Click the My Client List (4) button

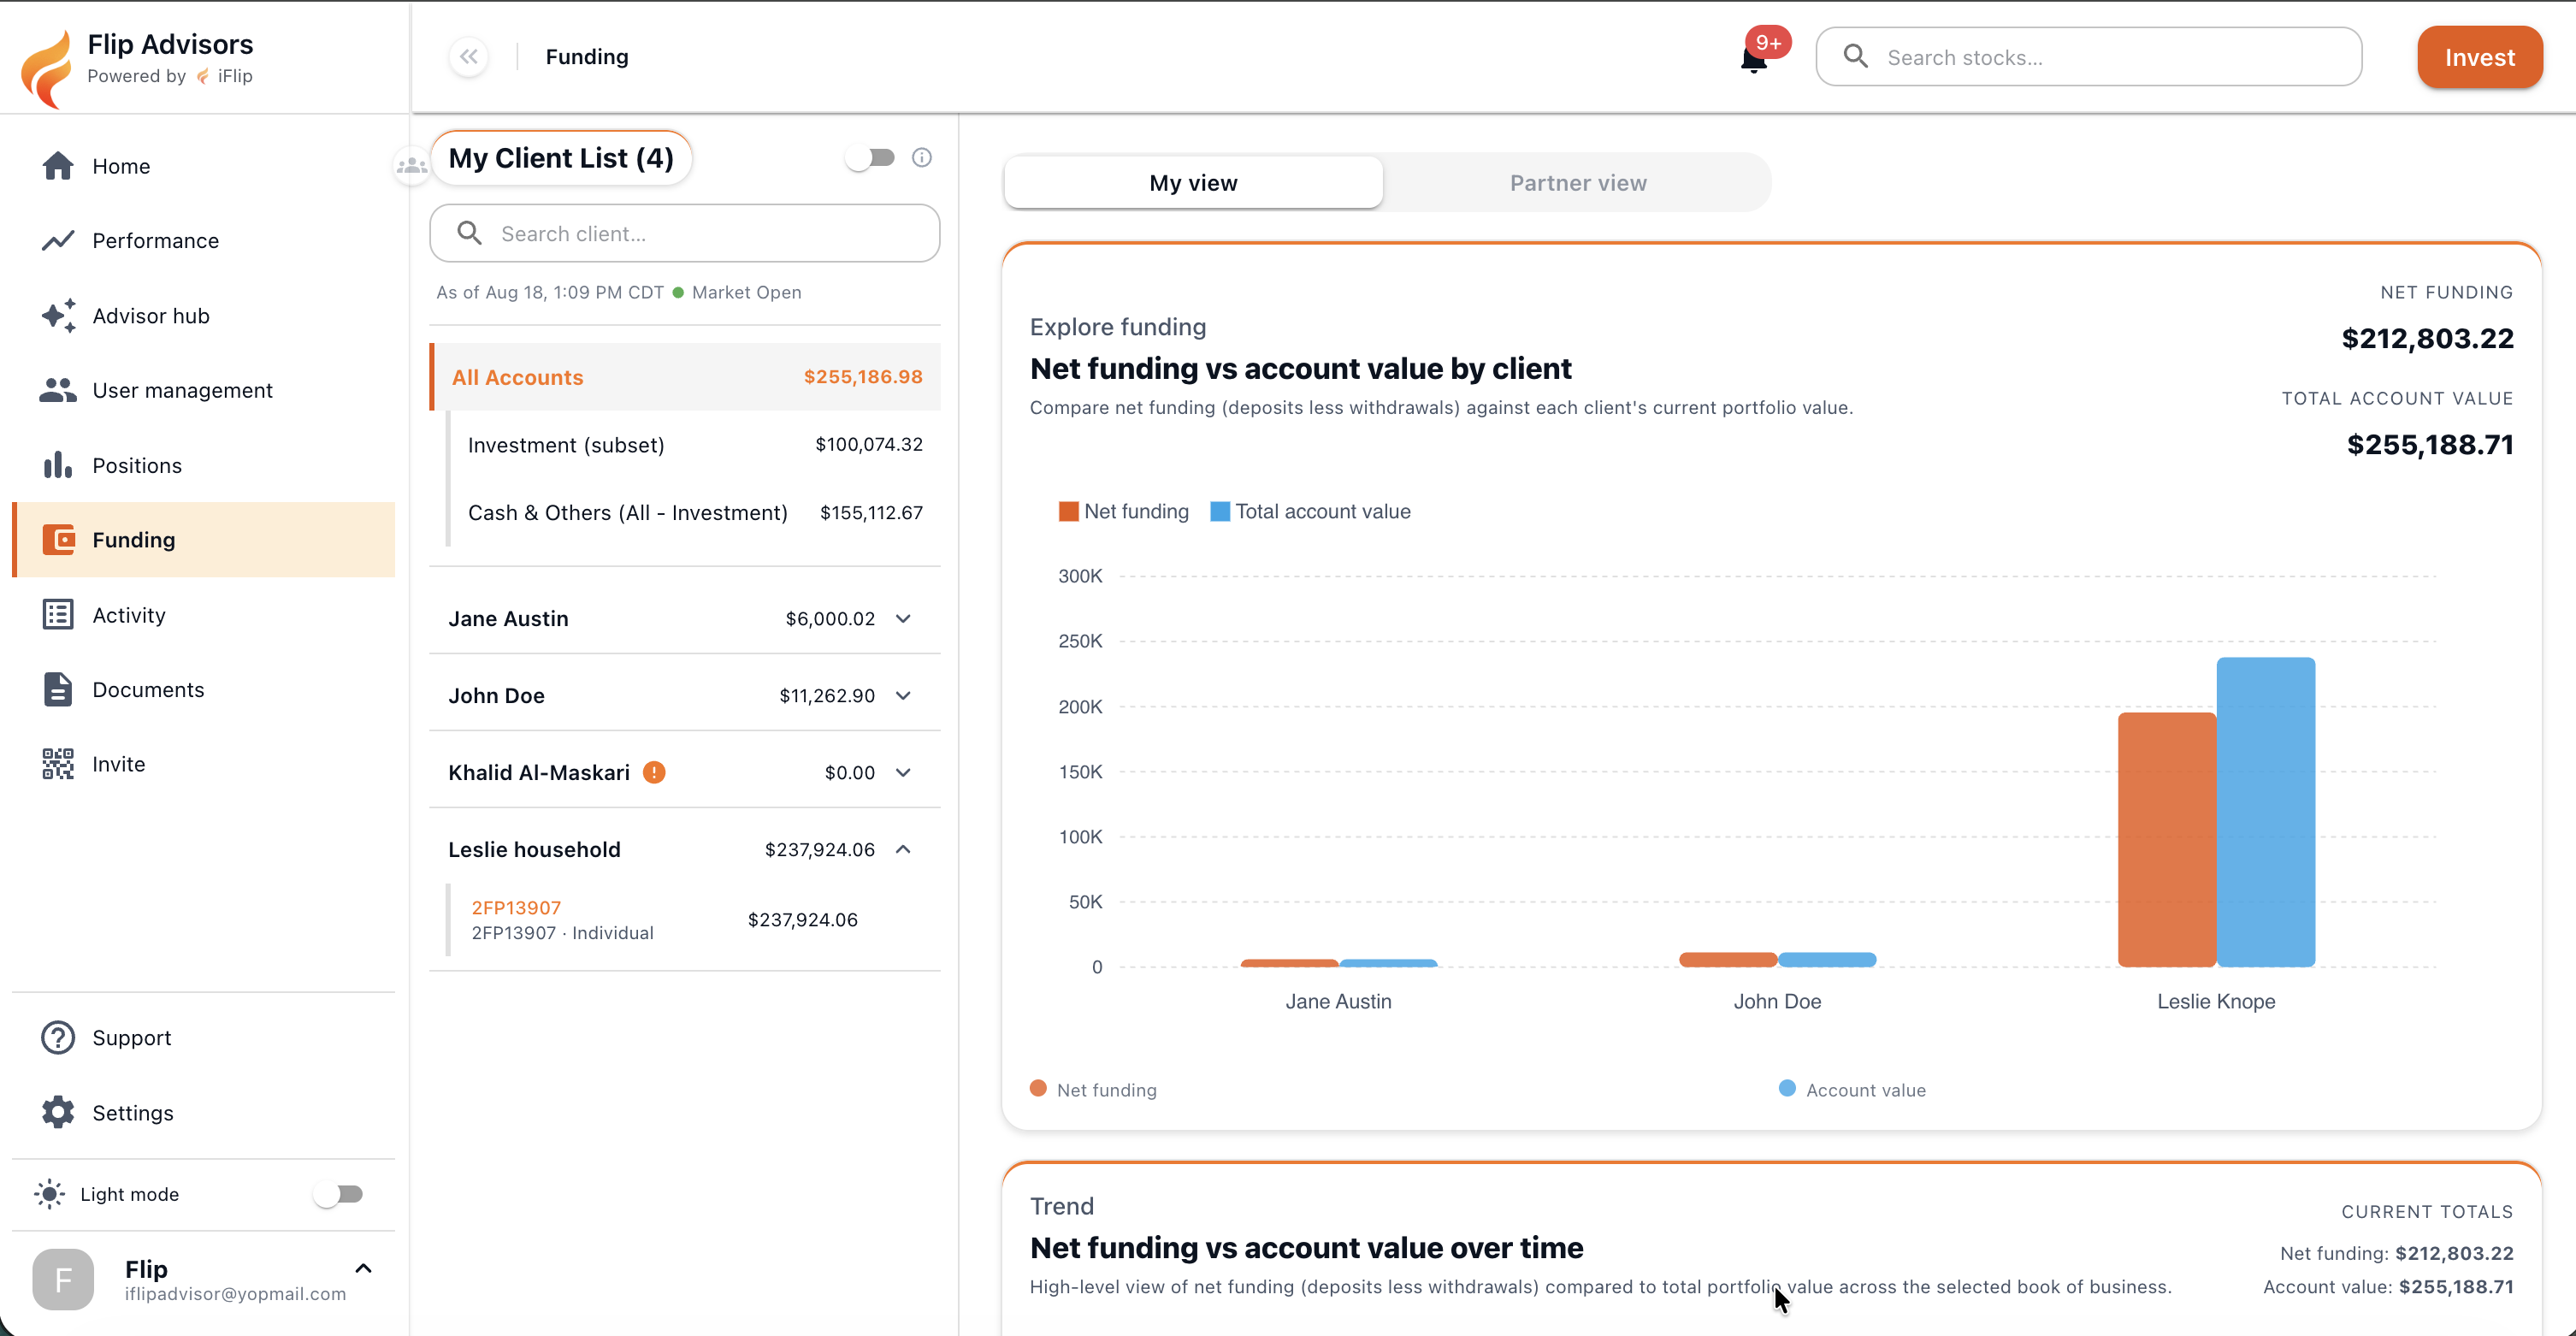pos(561,158)
